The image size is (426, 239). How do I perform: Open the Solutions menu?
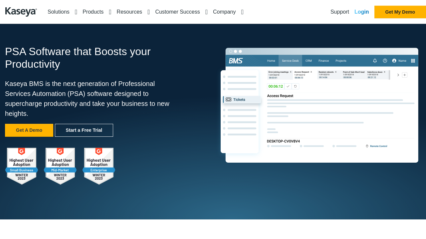tap(59, 12)
